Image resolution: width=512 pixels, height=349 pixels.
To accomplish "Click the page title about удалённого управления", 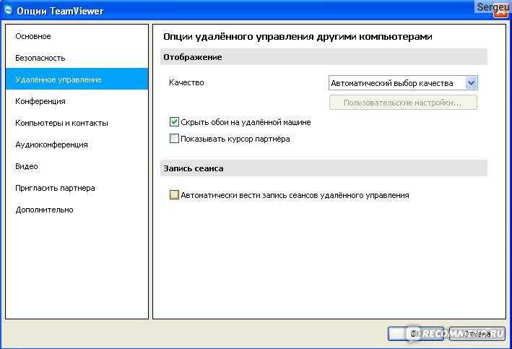I will click(298, 37).
